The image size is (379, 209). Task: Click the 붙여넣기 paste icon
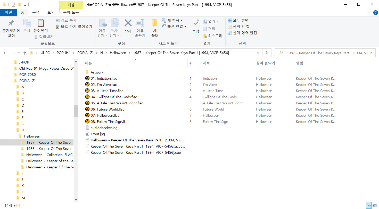(40, 23)
